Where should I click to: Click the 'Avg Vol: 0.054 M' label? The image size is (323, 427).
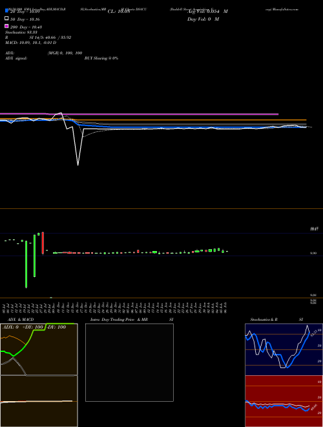click(207, 12)
